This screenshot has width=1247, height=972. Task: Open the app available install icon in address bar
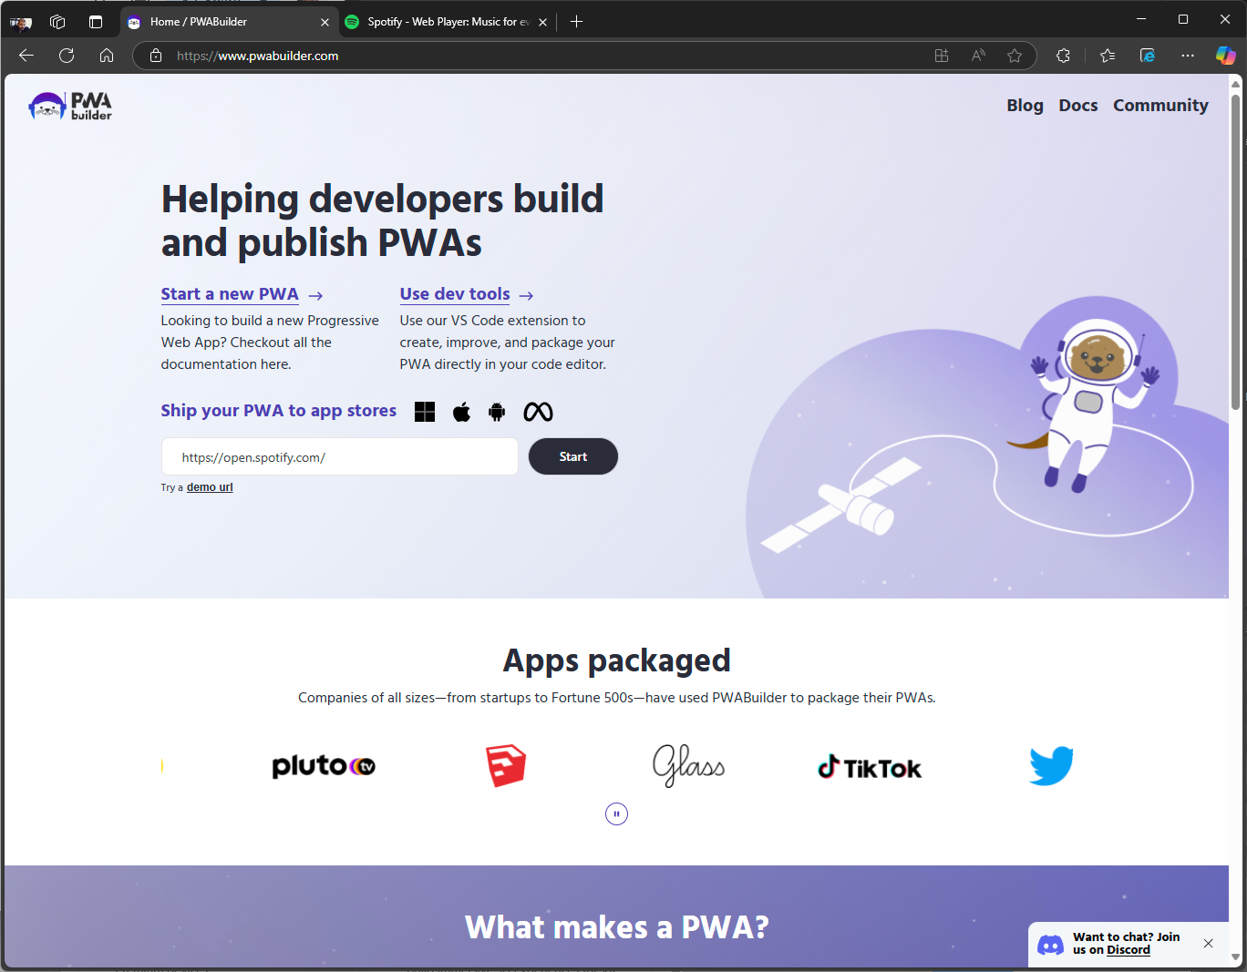click(942, 56)
